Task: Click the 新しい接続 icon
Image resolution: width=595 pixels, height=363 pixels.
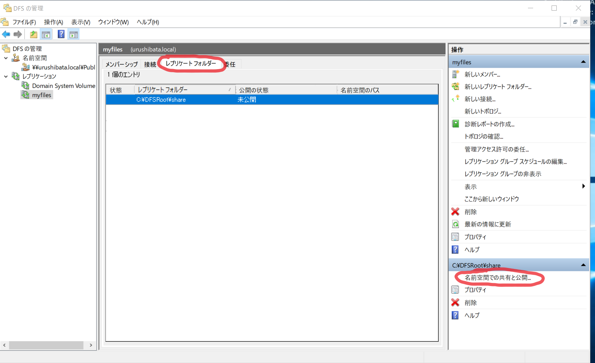Action: (x=455, y=99)
